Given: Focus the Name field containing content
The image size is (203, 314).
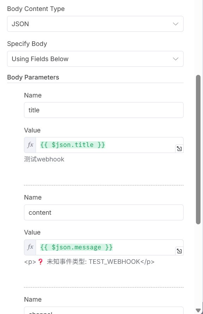Looking at the screenshot, I should 104,213.
